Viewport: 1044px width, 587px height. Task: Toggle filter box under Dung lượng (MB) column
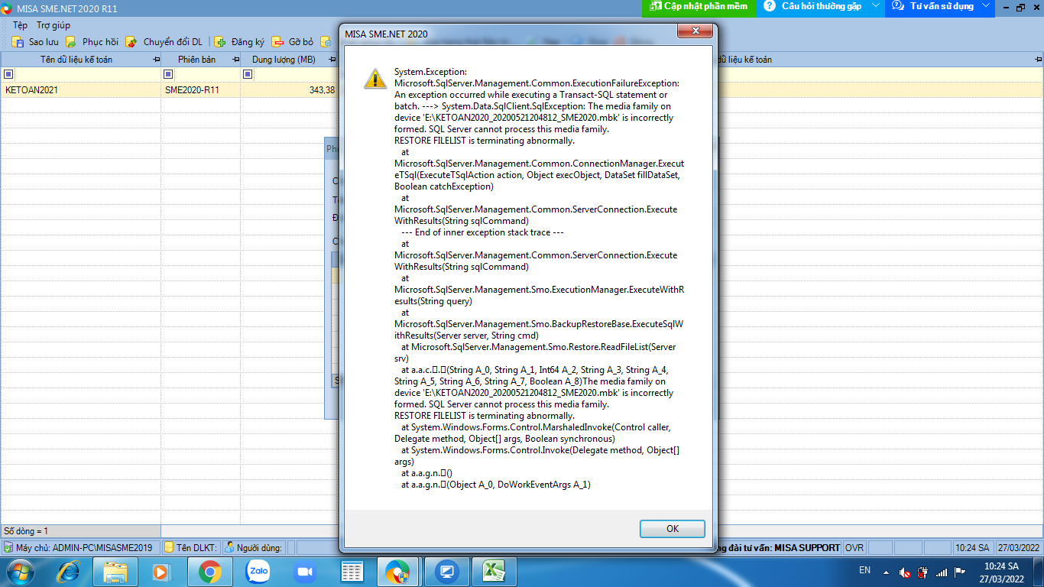coord(248,74)
